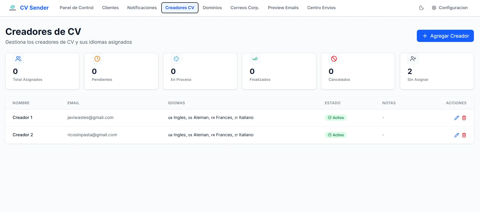Click Creador 1 languages list
Viewport: 480px width, 212px height.
[211, 117]
